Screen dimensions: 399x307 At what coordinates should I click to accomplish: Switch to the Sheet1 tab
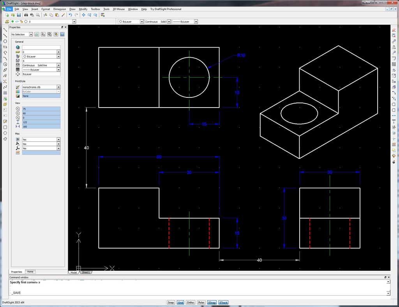click(x=86, y=272)
